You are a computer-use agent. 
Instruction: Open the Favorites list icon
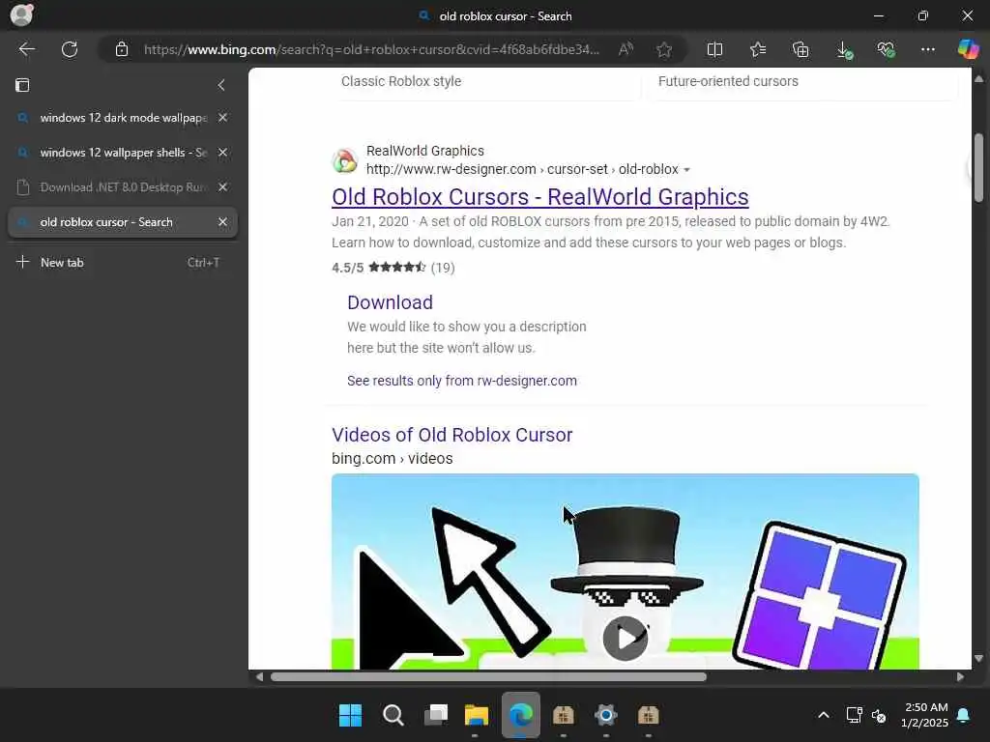coord(758,49)
